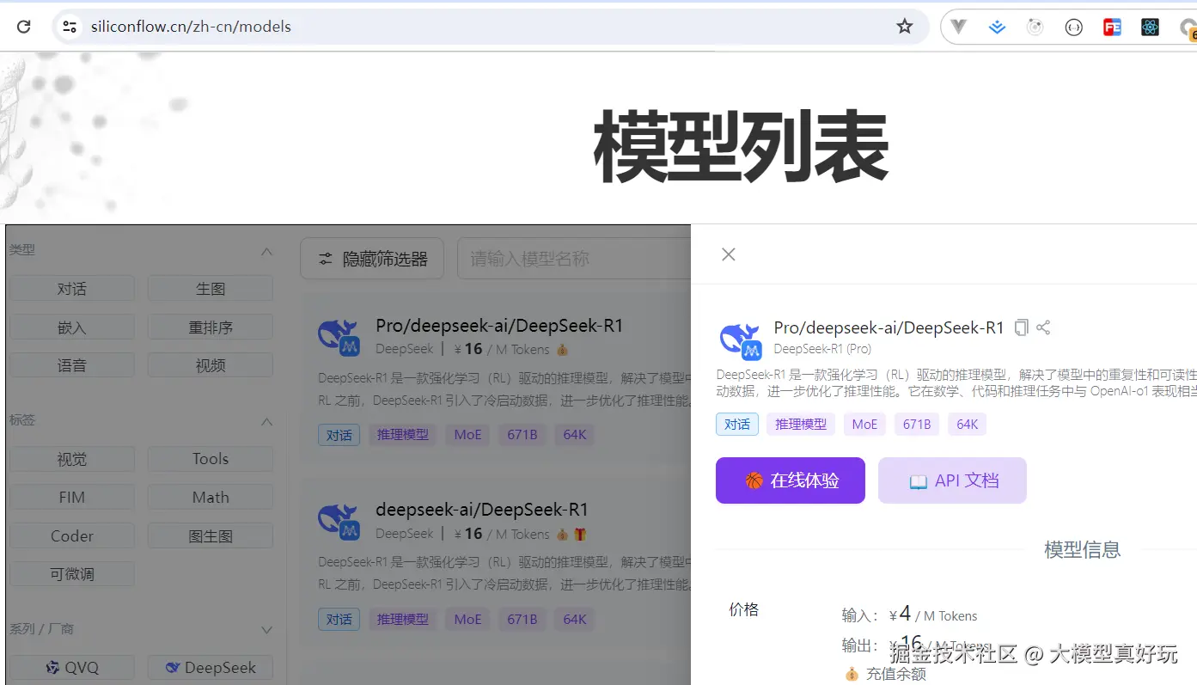Open the React developer tools extension
This screenshot has height=685, width=1197.
tap(1151, 28)
